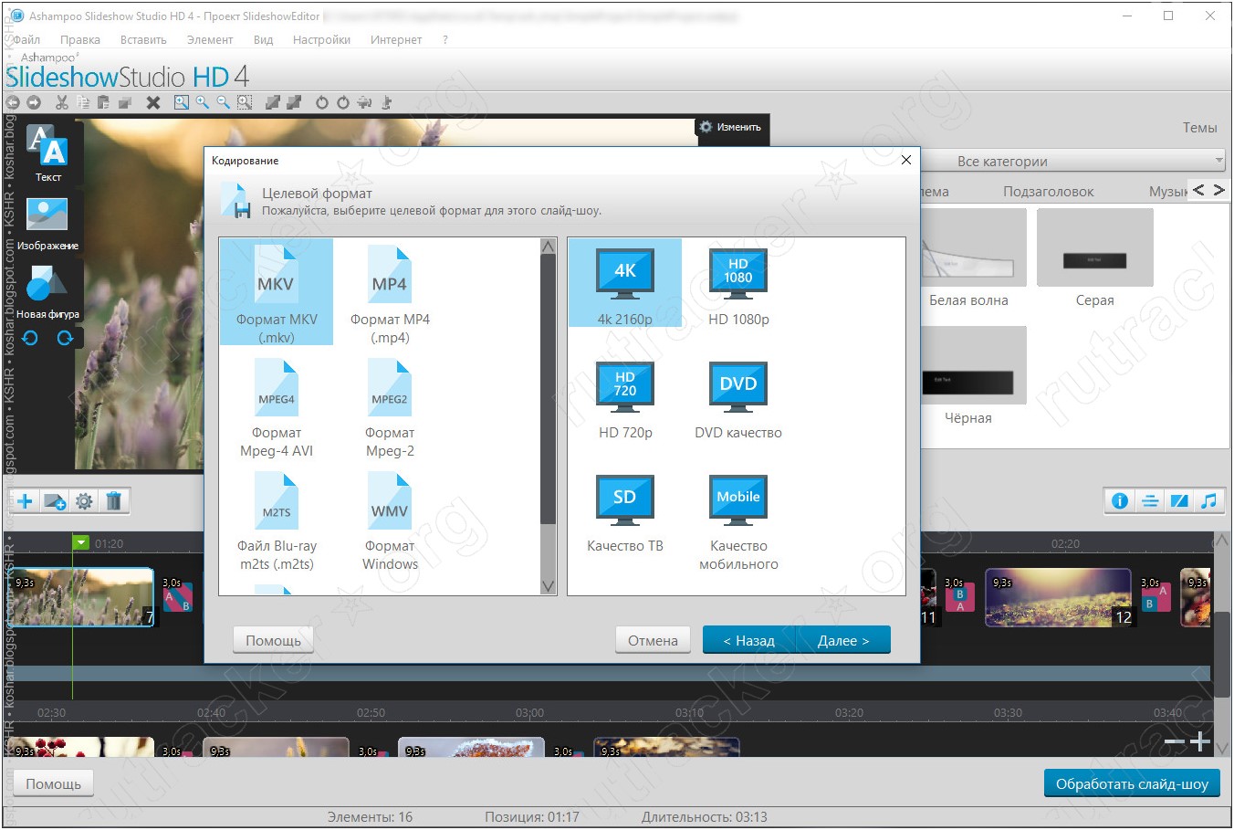Click the rotate clockwise toolbar icon
Screen dimensions: 1234x830
coord(343,102)
